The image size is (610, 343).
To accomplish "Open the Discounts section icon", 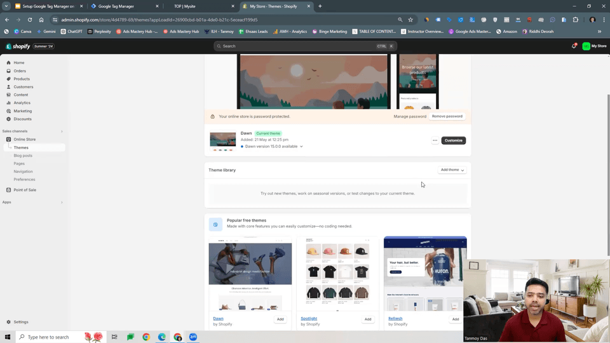I will click(x=8, y=119).
